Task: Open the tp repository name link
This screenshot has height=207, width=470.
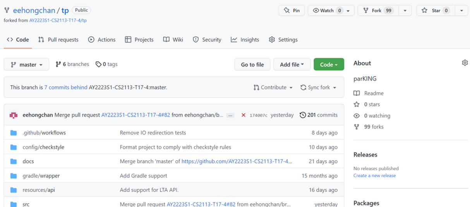Action: click(x=65, y=10)
